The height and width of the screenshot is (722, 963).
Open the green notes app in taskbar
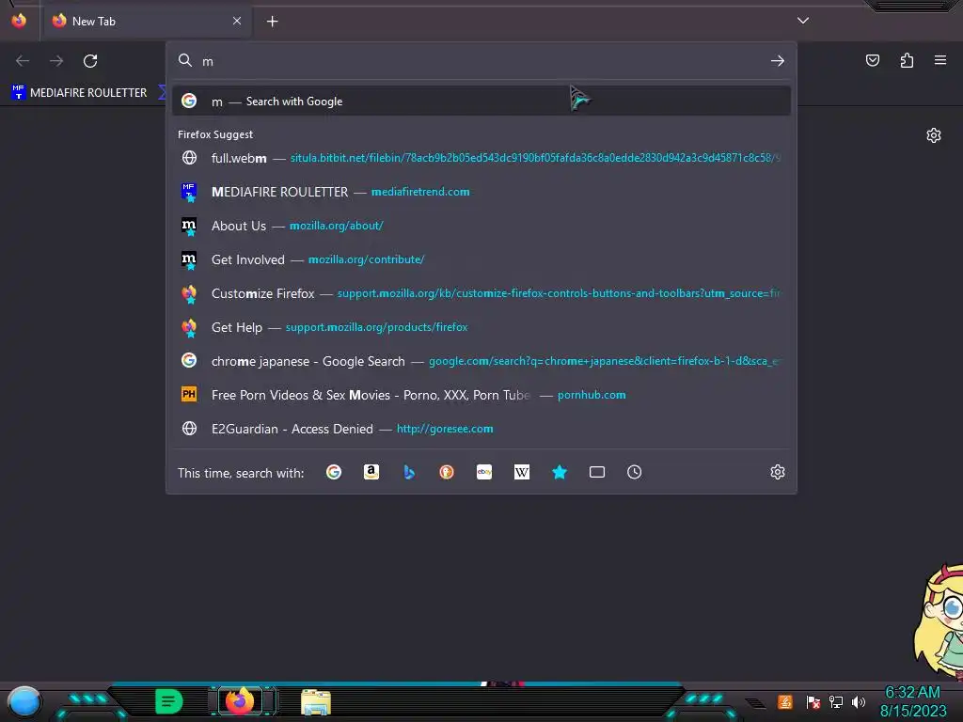click(169, 701)
